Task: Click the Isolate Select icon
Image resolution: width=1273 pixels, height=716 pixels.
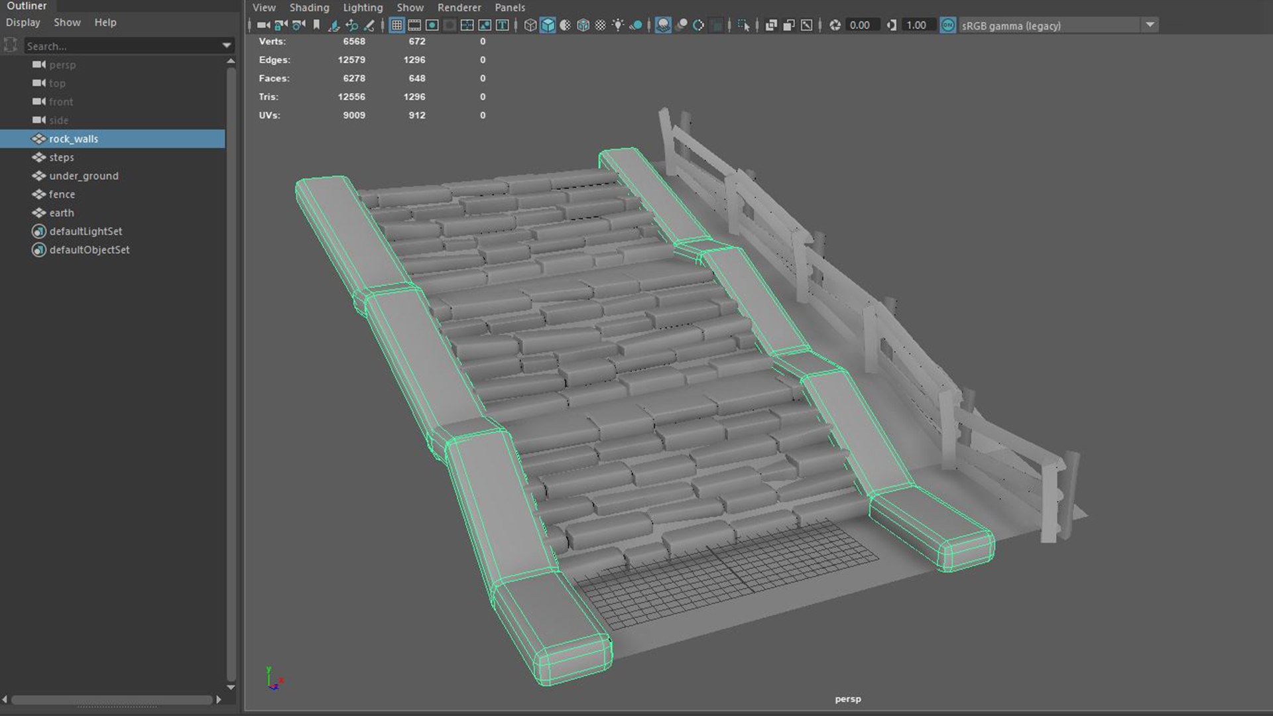Action: pyautogui.click(x=744, y=25)
